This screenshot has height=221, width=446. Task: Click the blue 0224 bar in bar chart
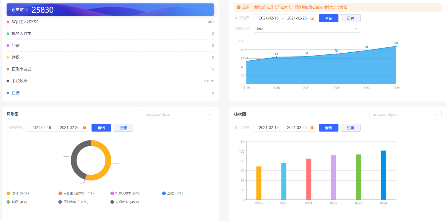tap(383, 175)
